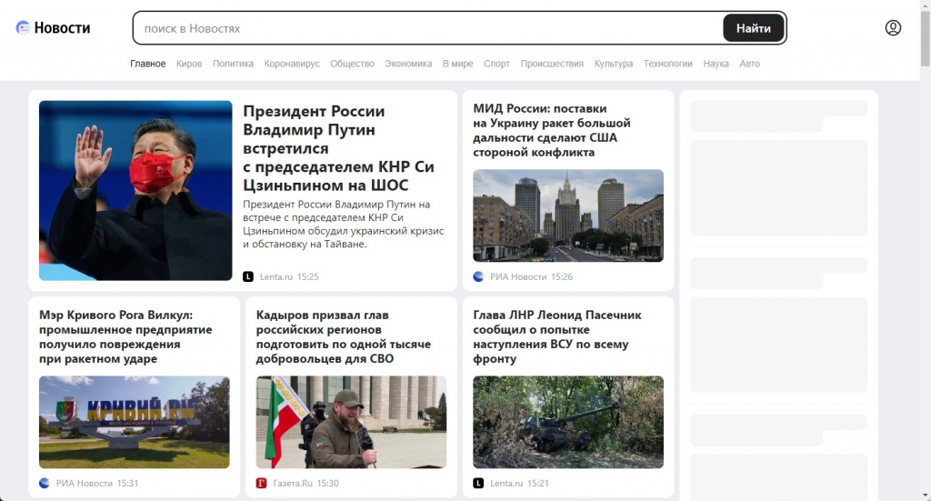Screen dimensions: 931x501
Task: Click the МИД building photo thumbnail
Action: pos(568,215)
